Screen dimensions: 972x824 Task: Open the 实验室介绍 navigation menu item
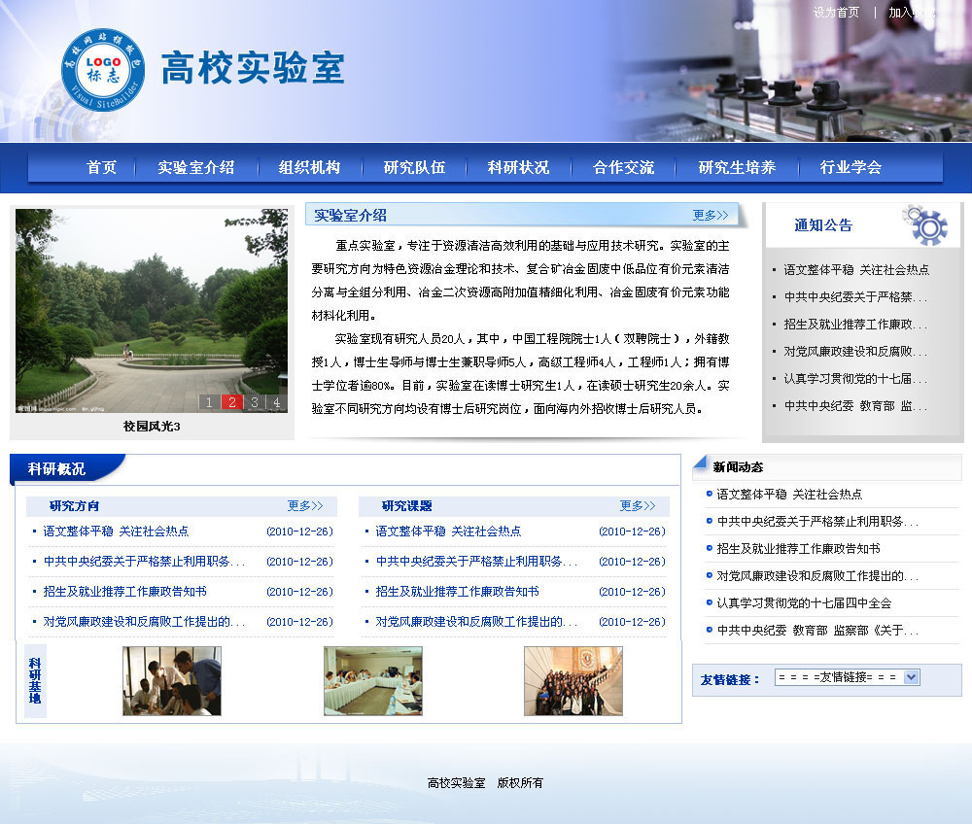(196, 167)
